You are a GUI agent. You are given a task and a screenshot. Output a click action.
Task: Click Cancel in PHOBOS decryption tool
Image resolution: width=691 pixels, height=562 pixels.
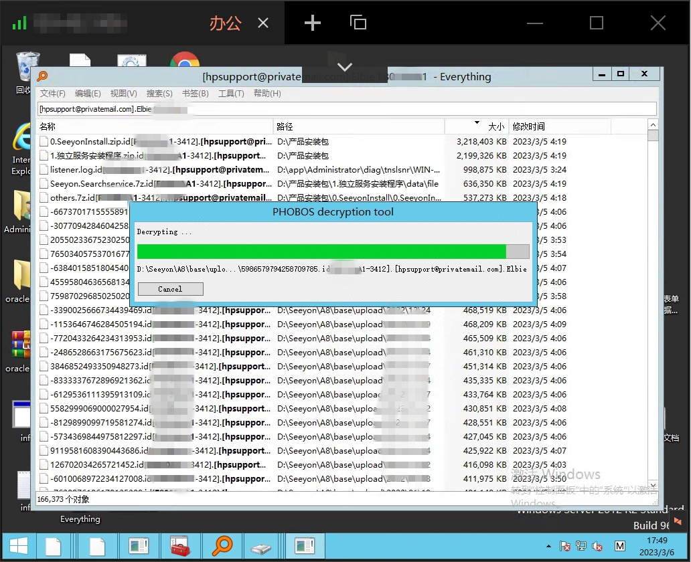[171, 289]
